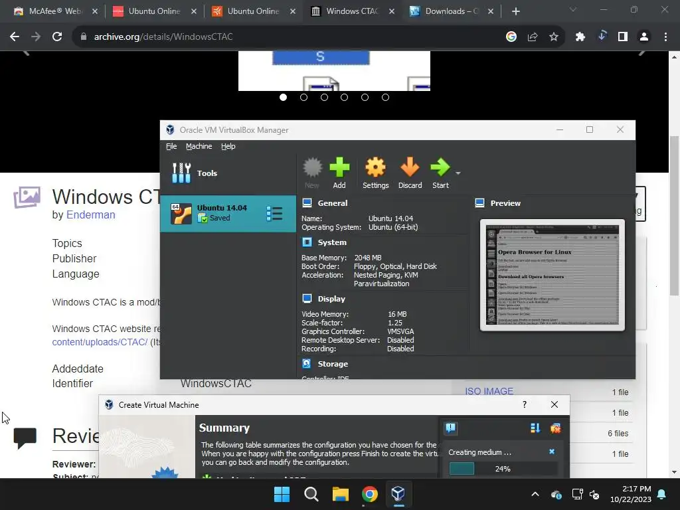Select the third carousel dot
Screen dimensions: 680x510
pyautogui.click(x=324, y=97)
